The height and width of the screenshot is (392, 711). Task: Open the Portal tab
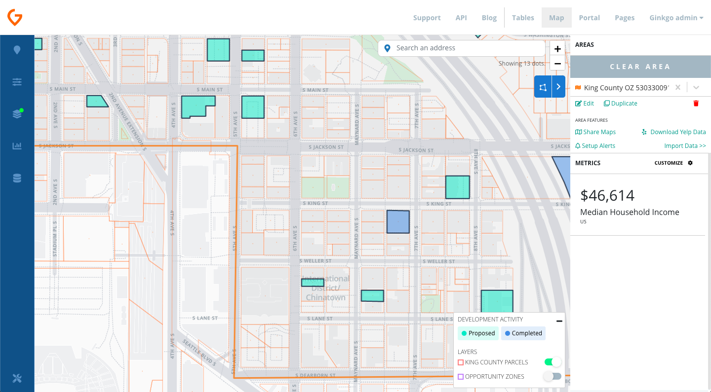point(589,18)
